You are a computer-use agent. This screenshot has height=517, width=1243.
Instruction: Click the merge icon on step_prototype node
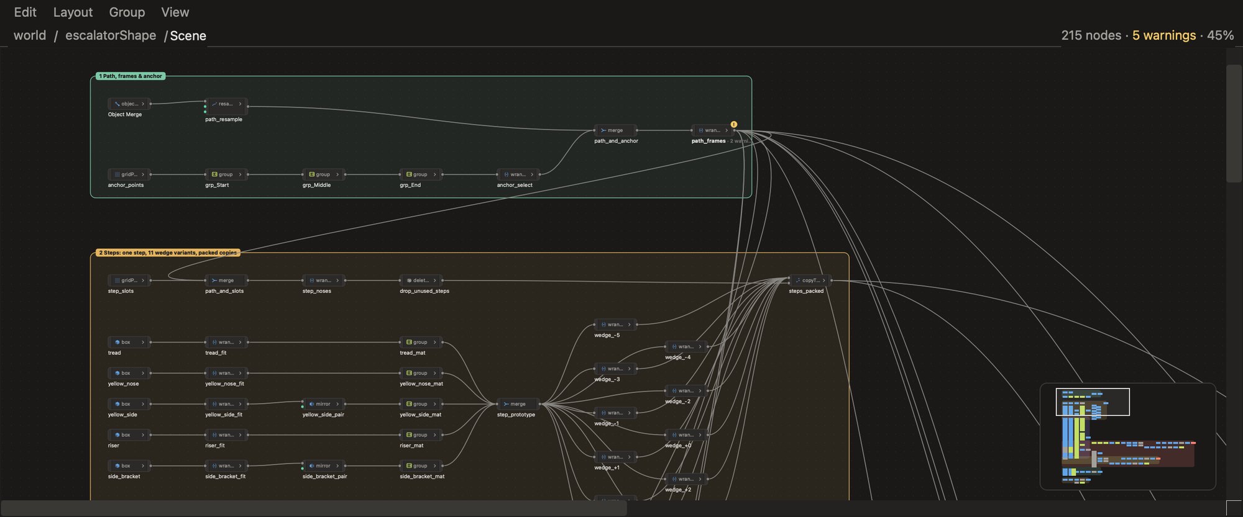coord(507,404)
